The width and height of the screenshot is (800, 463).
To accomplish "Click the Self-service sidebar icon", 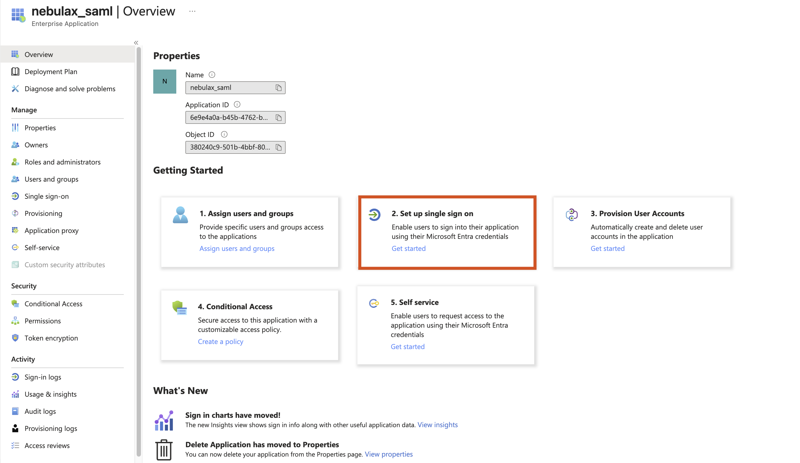I will coord(15,247).
